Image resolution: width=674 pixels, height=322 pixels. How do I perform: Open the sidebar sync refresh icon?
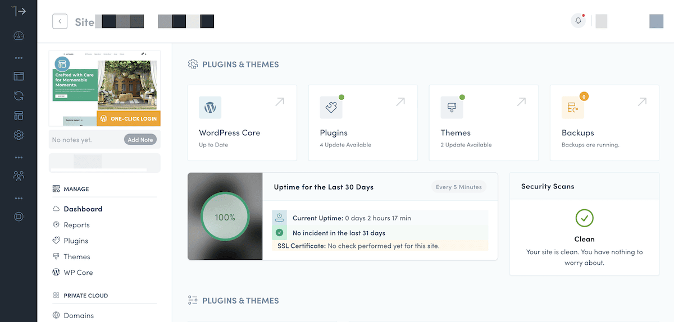(19, 95)
